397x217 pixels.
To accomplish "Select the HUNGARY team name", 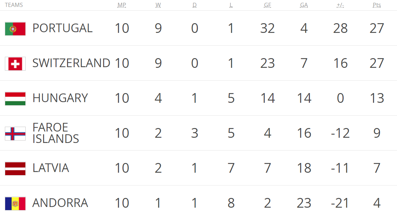I will tap(60, 98).
